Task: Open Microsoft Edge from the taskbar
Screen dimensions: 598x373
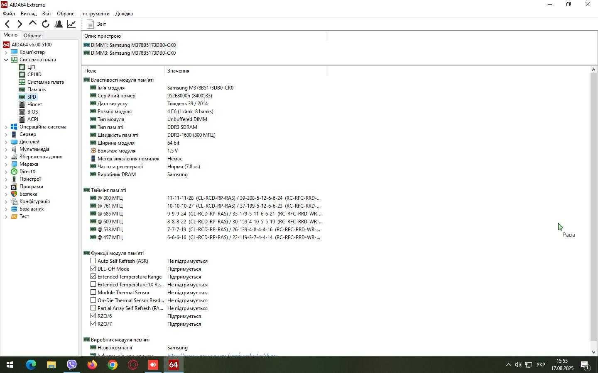Action: pos(31,365)
